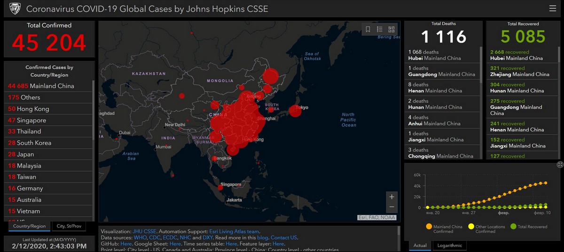Open the hamburger menu in the header
This screenshot has height=252, width=564.
553,8
